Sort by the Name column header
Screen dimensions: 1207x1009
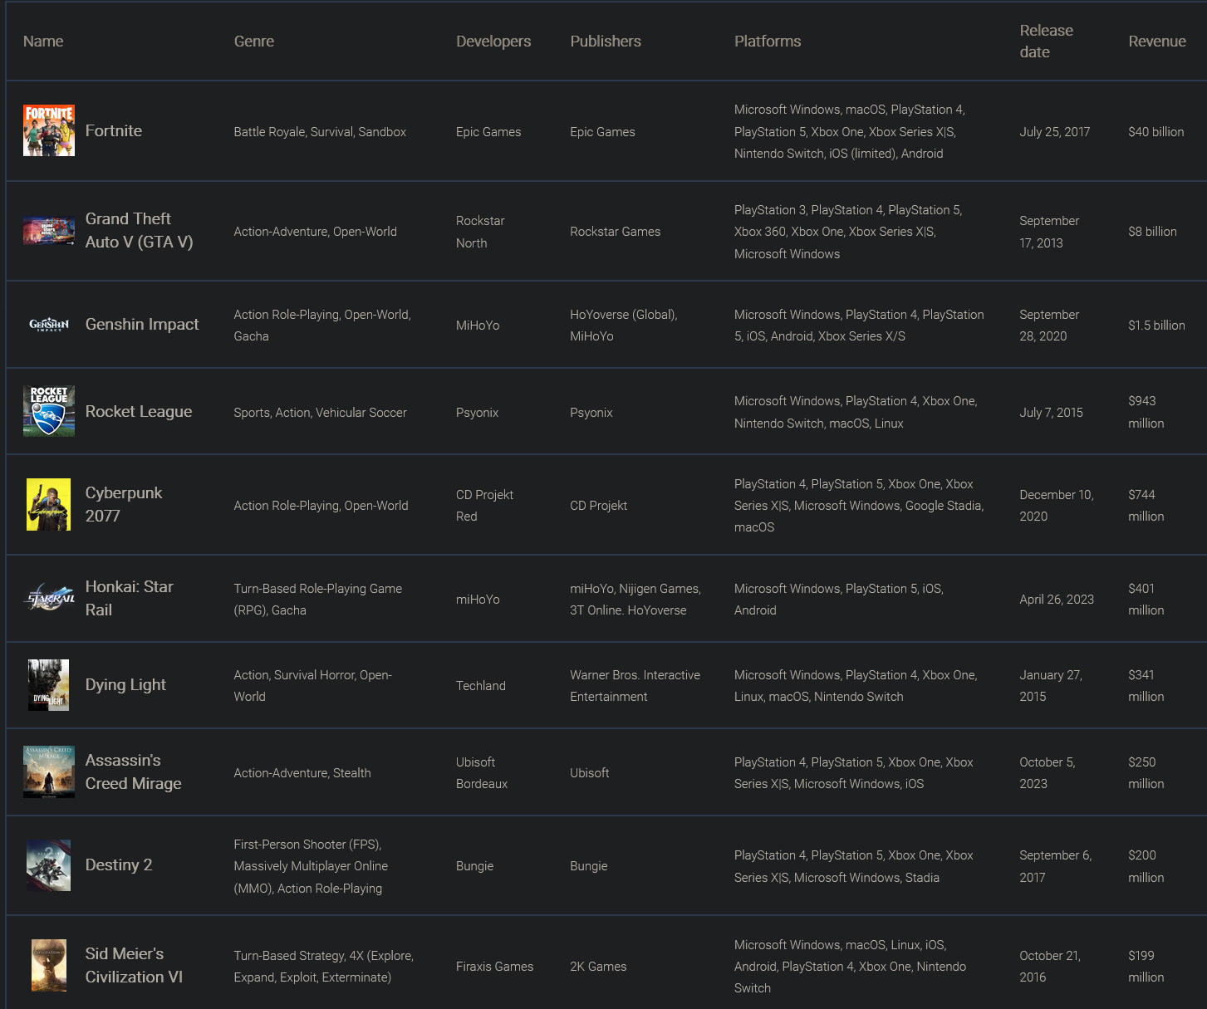(43, 42)
